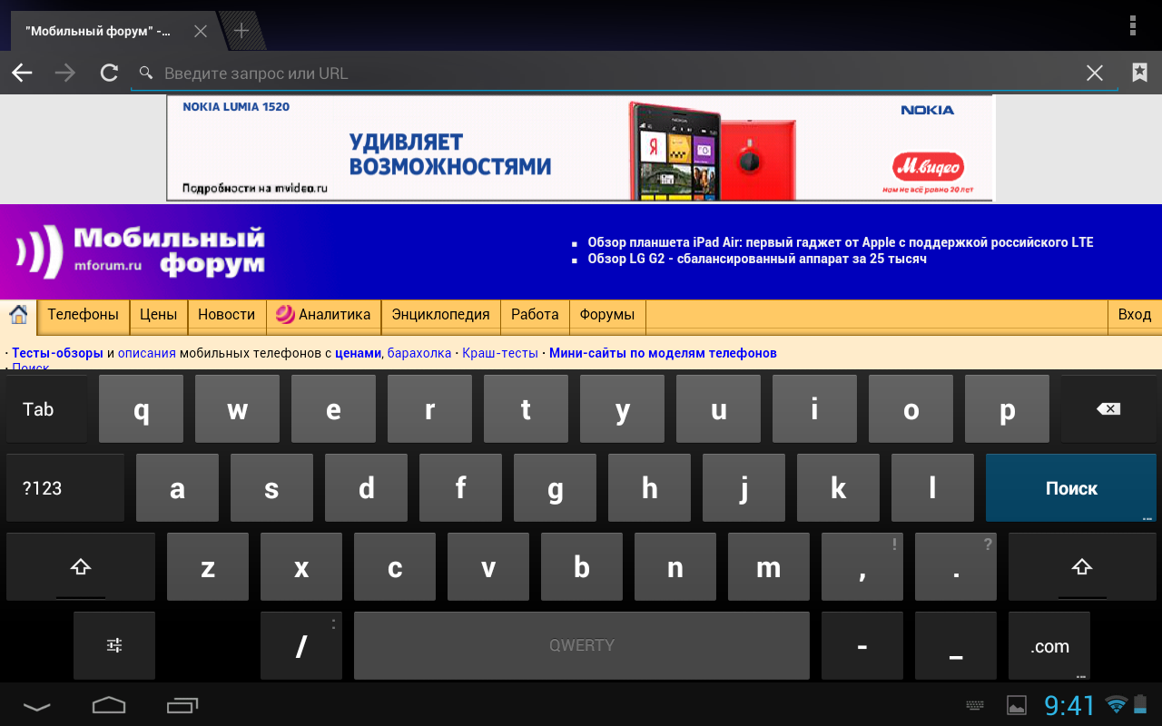Open the Работа menu item
The width and height of the screenshot is (1162, 726).
coord(535,315)
